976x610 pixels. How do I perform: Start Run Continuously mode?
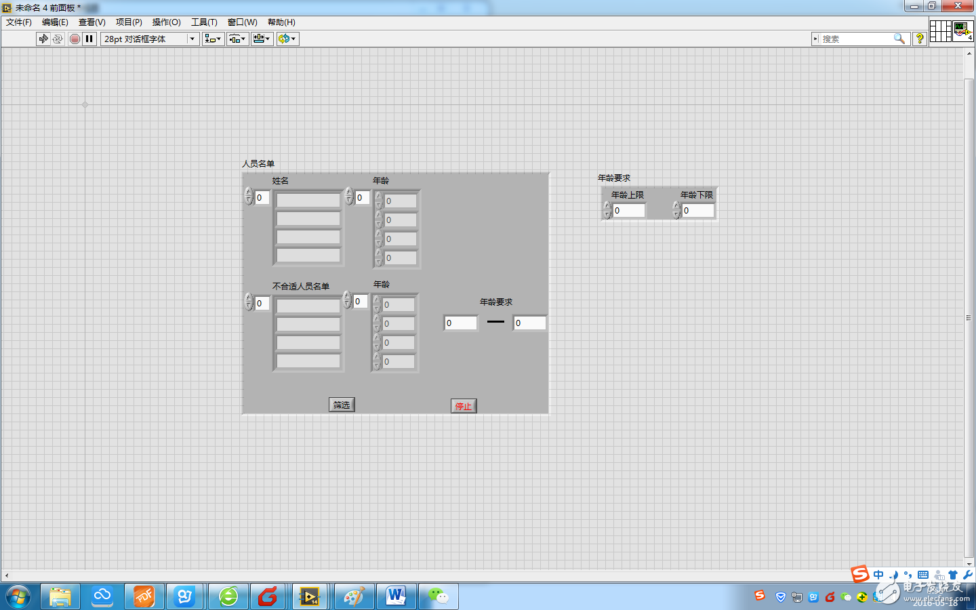click(58, 39)
